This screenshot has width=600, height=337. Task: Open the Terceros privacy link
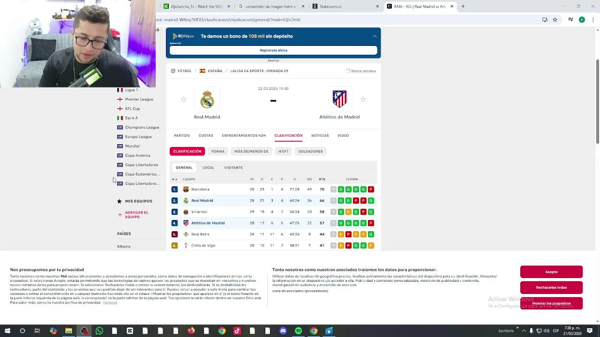point(110,302)
